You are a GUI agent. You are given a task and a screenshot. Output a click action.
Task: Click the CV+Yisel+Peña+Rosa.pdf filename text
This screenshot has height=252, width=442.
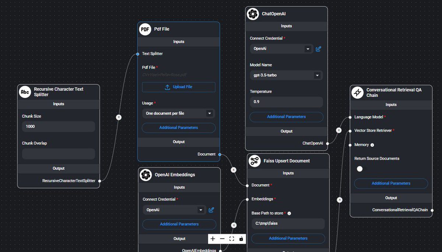point(164,75)
